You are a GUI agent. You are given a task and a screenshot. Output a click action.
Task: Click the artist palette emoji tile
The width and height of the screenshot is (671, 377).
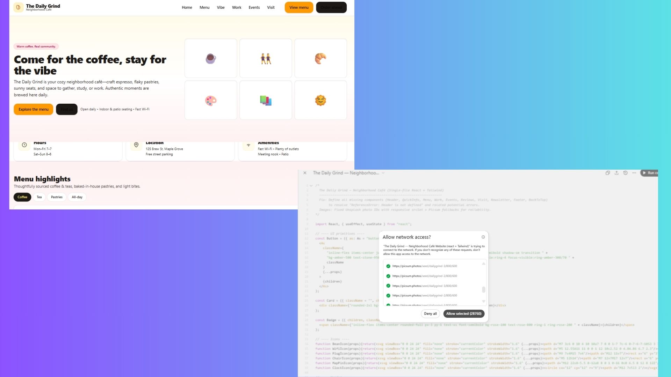pyautogui.click(x=211, y=101)
